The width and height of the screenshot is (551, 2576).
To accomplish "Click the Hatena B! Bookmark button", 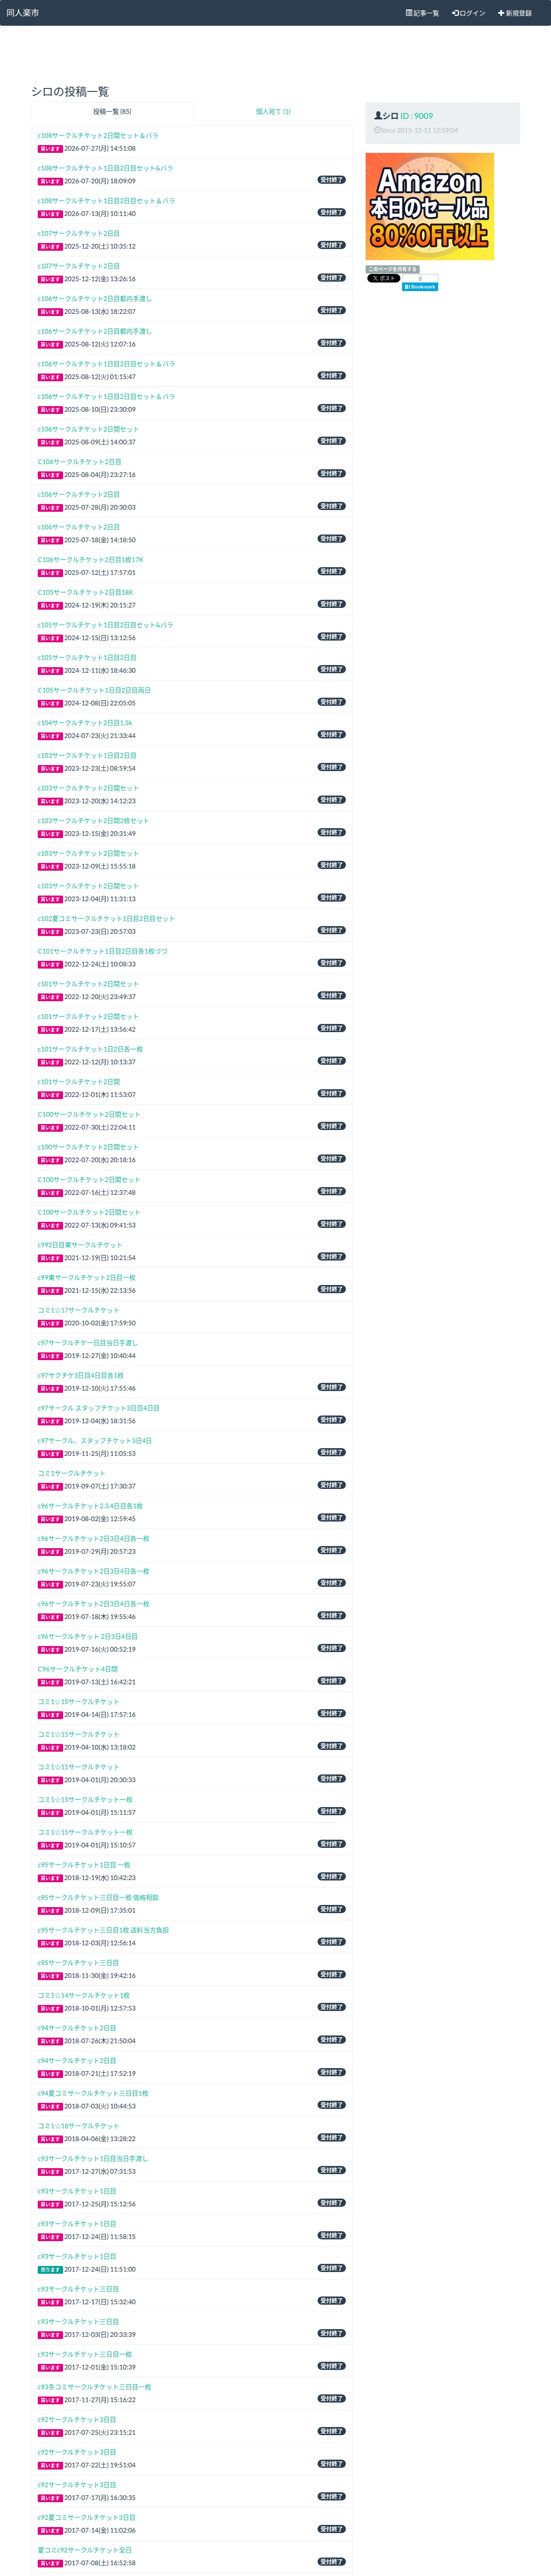I will point(420,287).
